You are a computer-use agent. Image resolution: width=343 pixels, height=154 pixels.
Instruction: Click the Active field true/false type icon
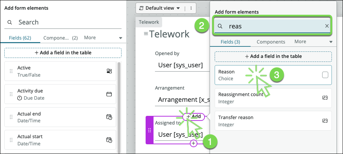(x=109, y=71)
